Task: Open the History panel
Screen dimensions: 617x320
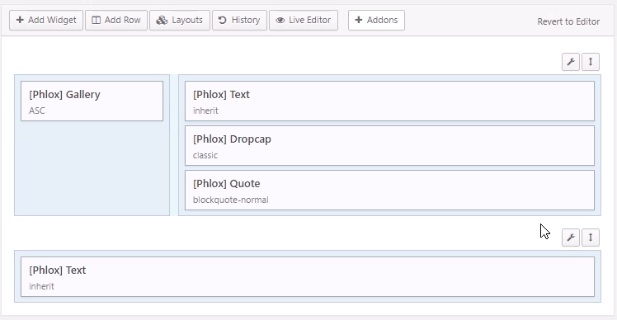Action: coord(239,20)
